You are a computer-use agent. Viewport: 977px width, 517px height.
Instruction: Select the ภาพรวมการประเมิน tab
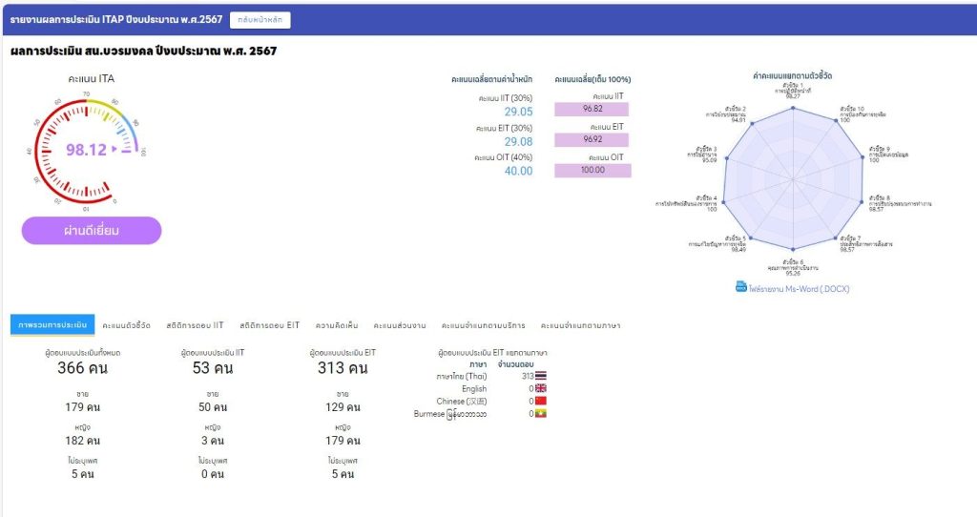coord(52,325)
